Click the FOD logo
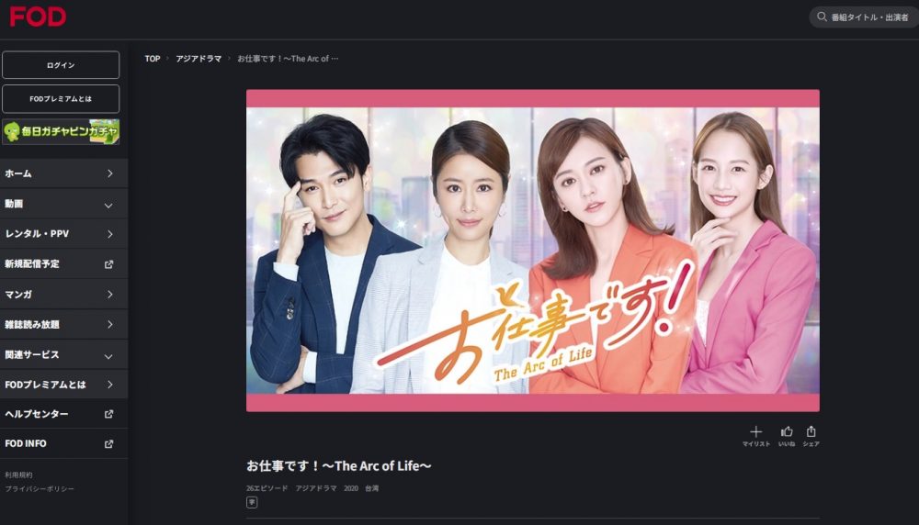This screenshot has width=919, height=525. point(38,17)
